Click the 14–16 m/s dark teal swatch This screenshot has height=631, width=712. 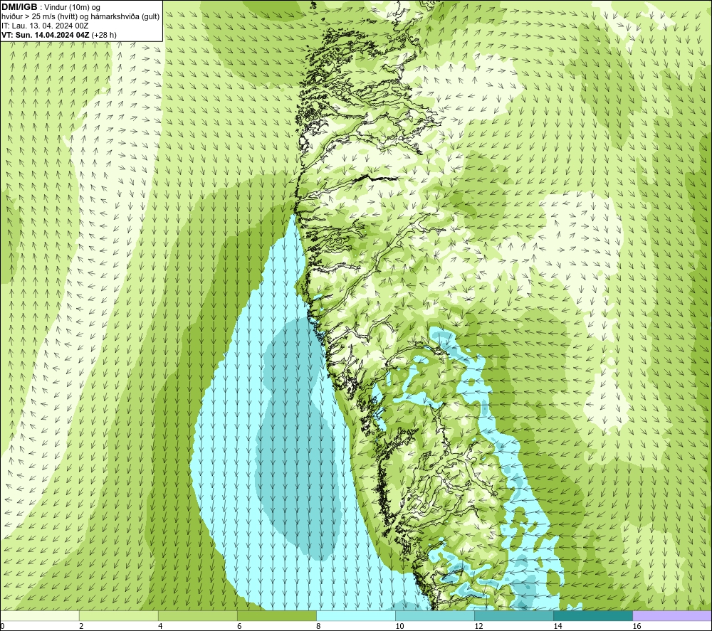point(593,615)
